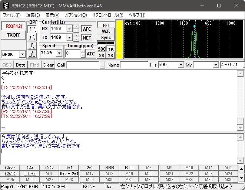
Task: Toggle the NET button
Action: 87,38
